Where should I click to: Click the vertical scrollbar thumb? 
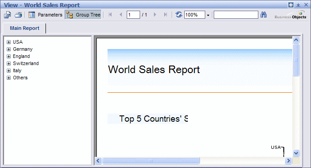tap(296, 60)
